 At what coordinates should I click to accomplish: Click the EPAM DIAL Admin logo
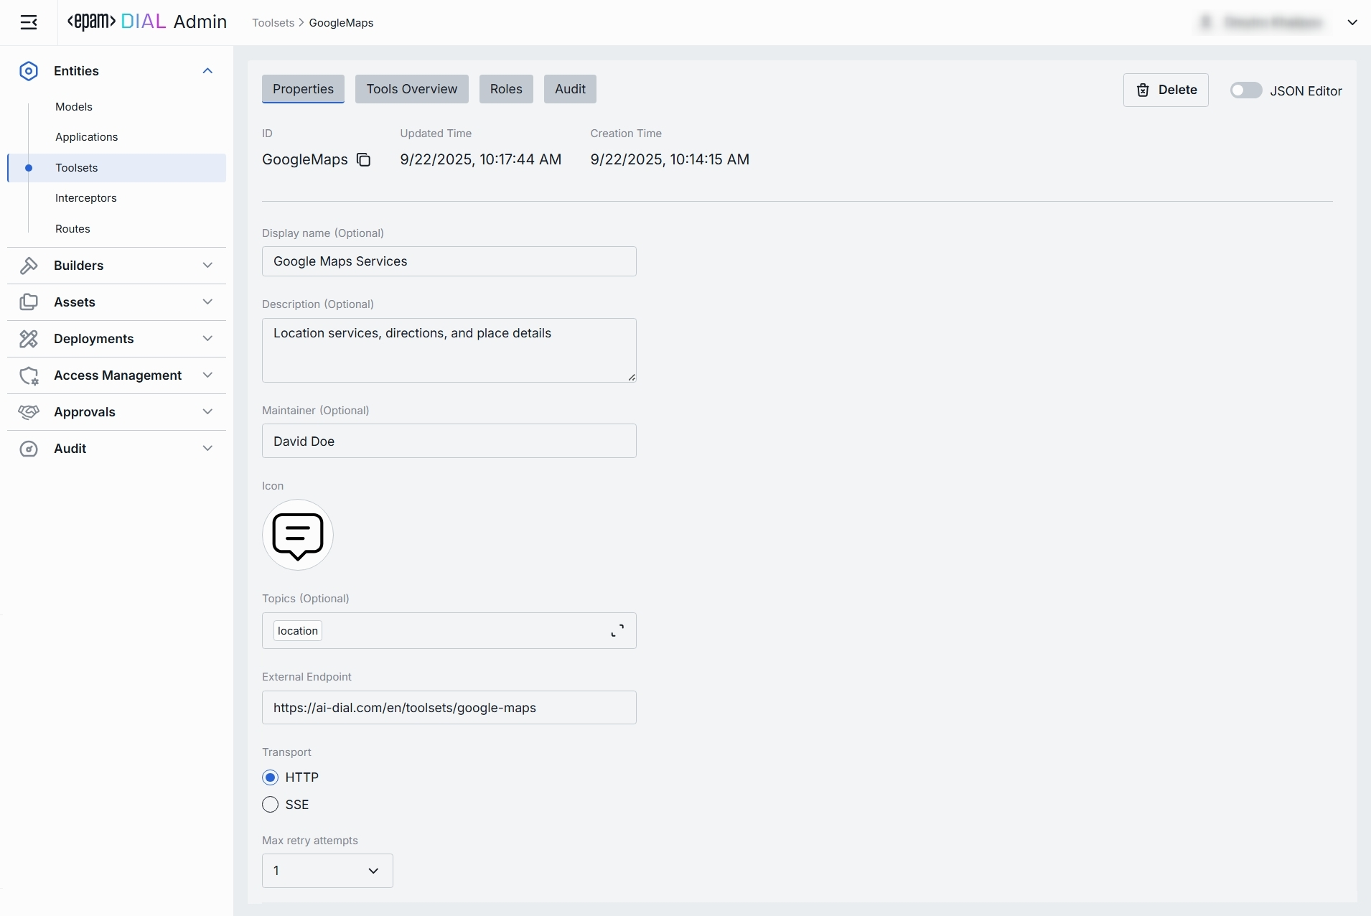(x=147, y=22)
